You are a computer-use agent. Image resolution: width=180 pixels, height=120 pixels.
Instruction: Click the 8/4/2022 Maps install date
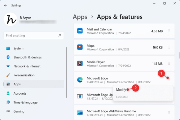tap(124, 49)
